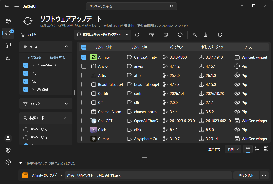Sort by バージョン column header
This screenshot has width=273, height=184.
[176, 47]
